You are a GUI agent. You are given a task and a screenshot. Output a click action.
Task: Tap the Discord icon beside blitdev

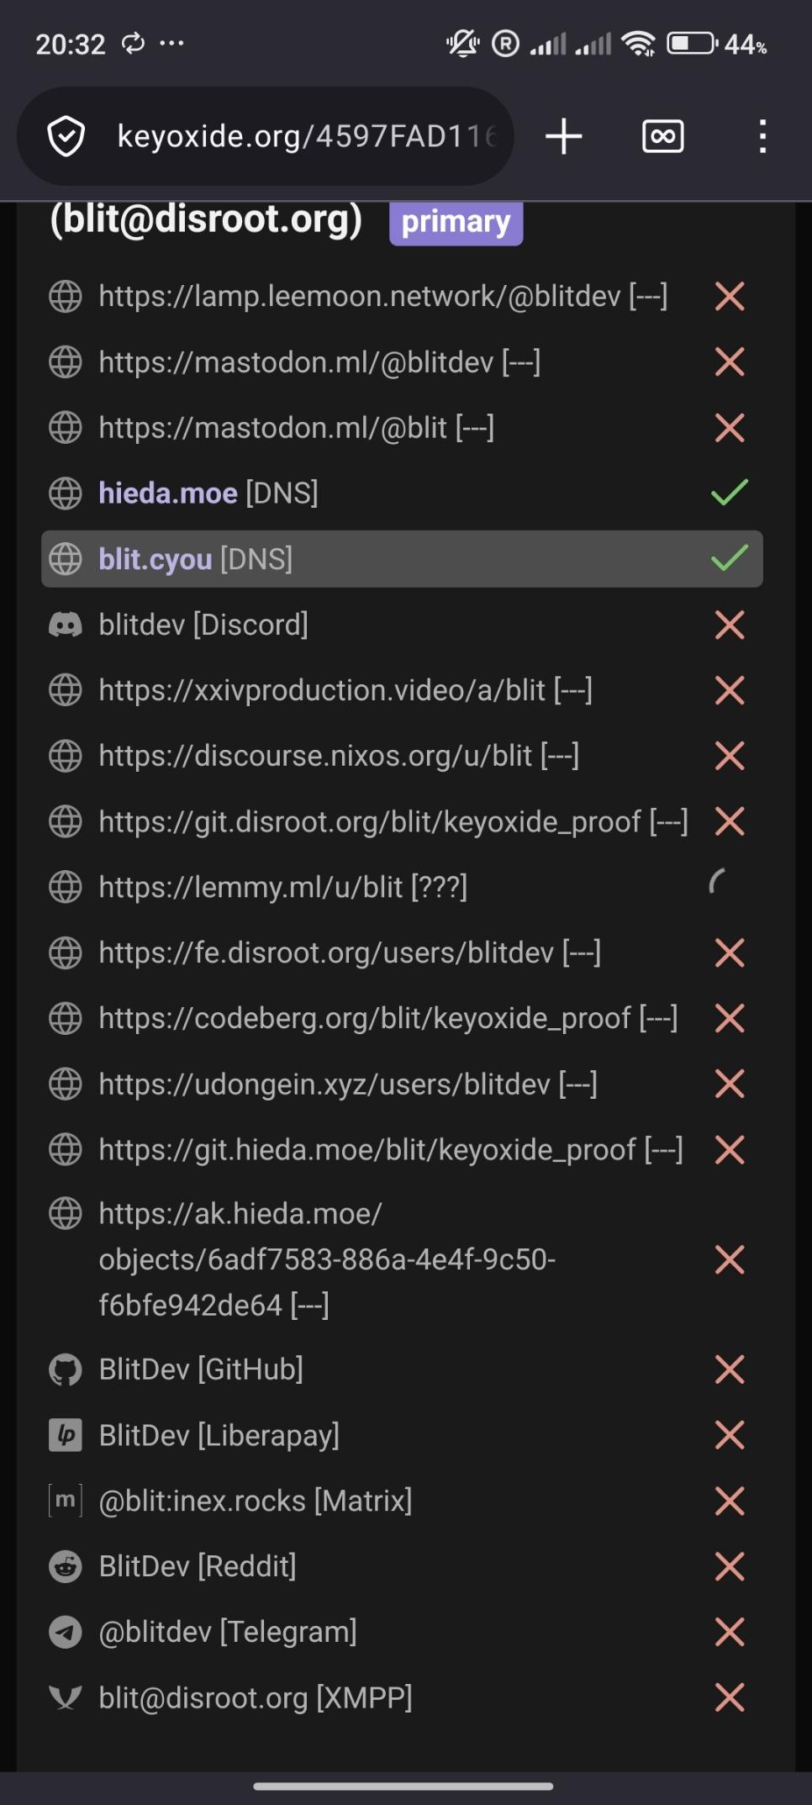point(66,625)
